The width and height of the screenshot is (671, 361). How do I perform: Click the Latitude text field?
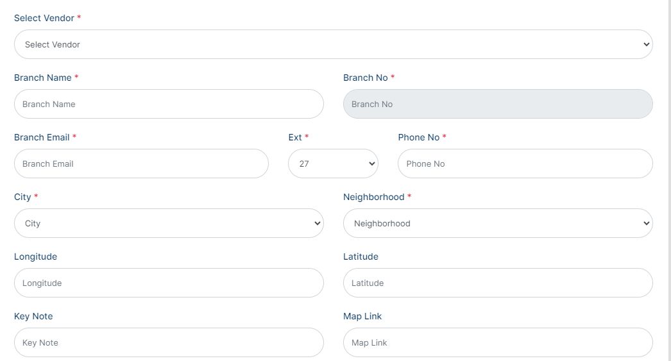[498, 283]
